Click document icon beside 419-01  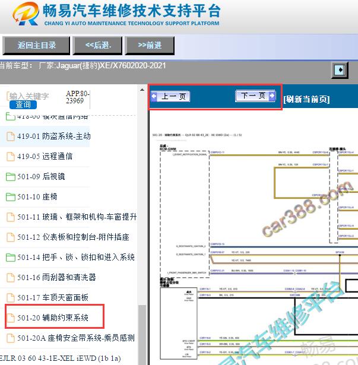click(x=10, y=136)
